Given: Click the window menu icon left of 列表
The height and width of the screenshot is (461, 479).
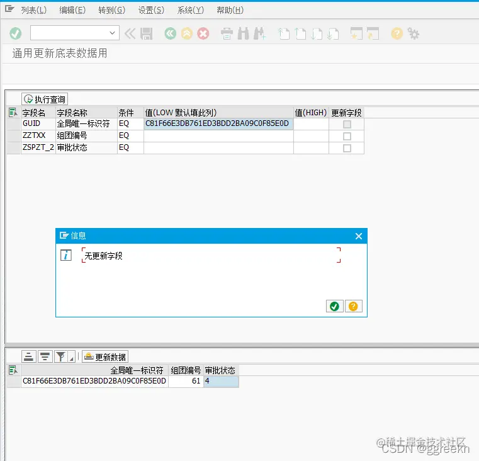Looking at the screenshot, I should [x=9, y=9].
